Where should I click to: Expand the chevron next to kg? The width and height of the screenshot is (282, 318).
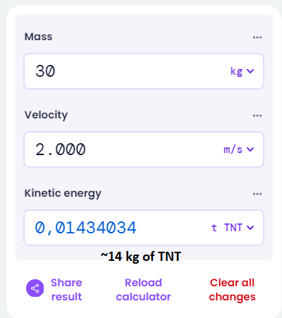click(250, 71)
